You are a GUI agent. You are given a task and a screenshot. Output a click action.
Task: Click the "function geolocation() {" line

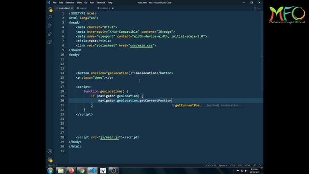106,91
